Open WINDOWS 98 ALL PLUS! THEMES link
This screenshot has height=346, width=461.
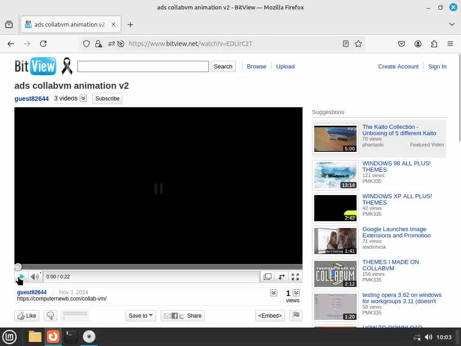[396, 167]
